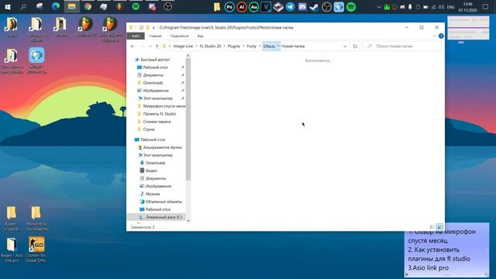Open Explorer help question mark

point(441,36)
